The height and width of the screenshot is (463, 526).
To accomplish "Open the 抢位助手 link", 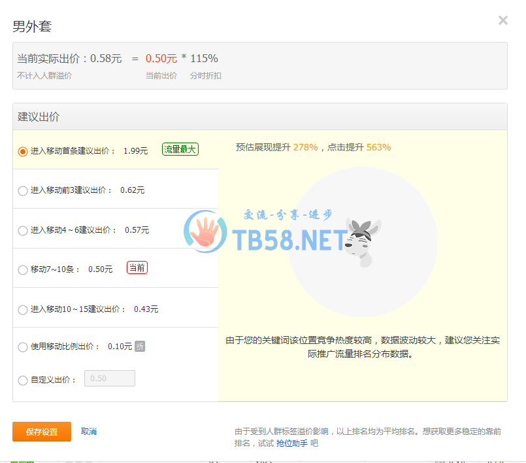I will click(291, 443).
